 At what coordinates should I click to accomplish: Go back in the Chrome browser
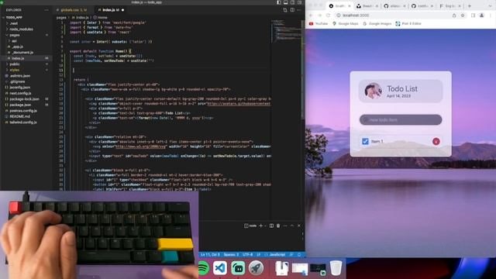(x=311, y=15)
